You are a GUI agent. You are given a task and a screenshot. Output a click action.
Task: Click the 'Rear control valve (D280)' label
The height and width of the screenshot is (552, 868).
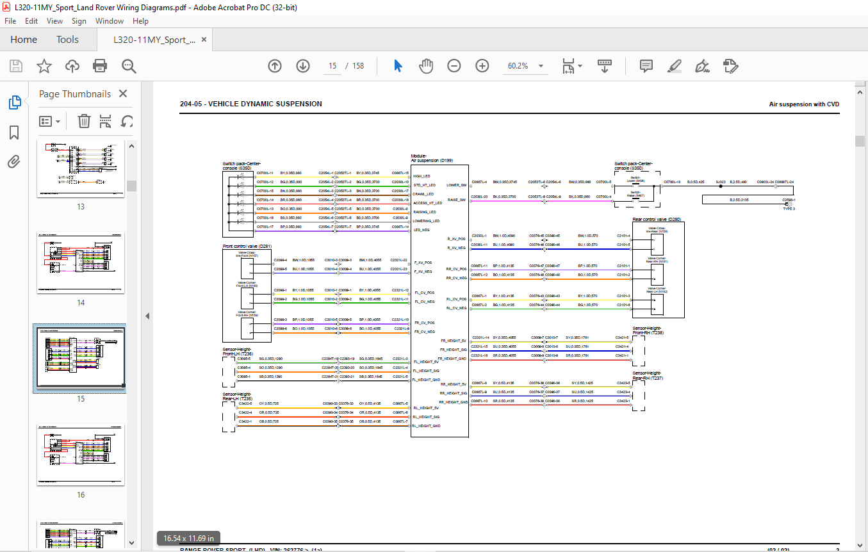[x=657, y=219]
